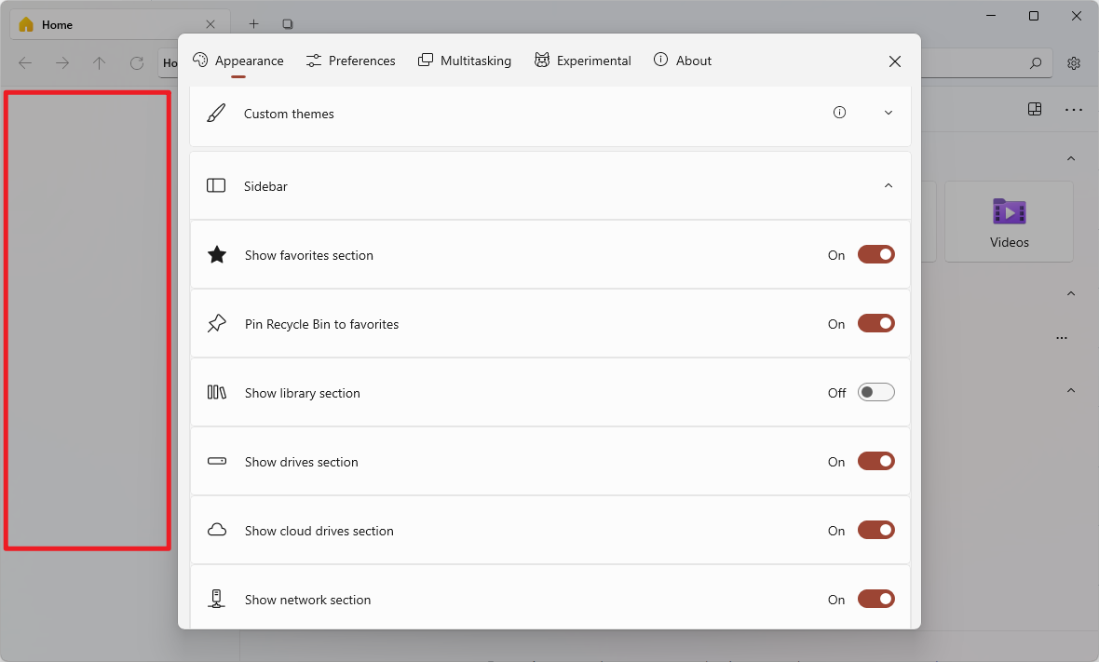
Task: Disable the Show favorites section toggle
Action: 875,254
